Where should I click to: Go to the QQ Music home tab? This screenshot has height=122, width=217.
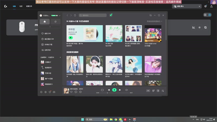pos(44,22)
